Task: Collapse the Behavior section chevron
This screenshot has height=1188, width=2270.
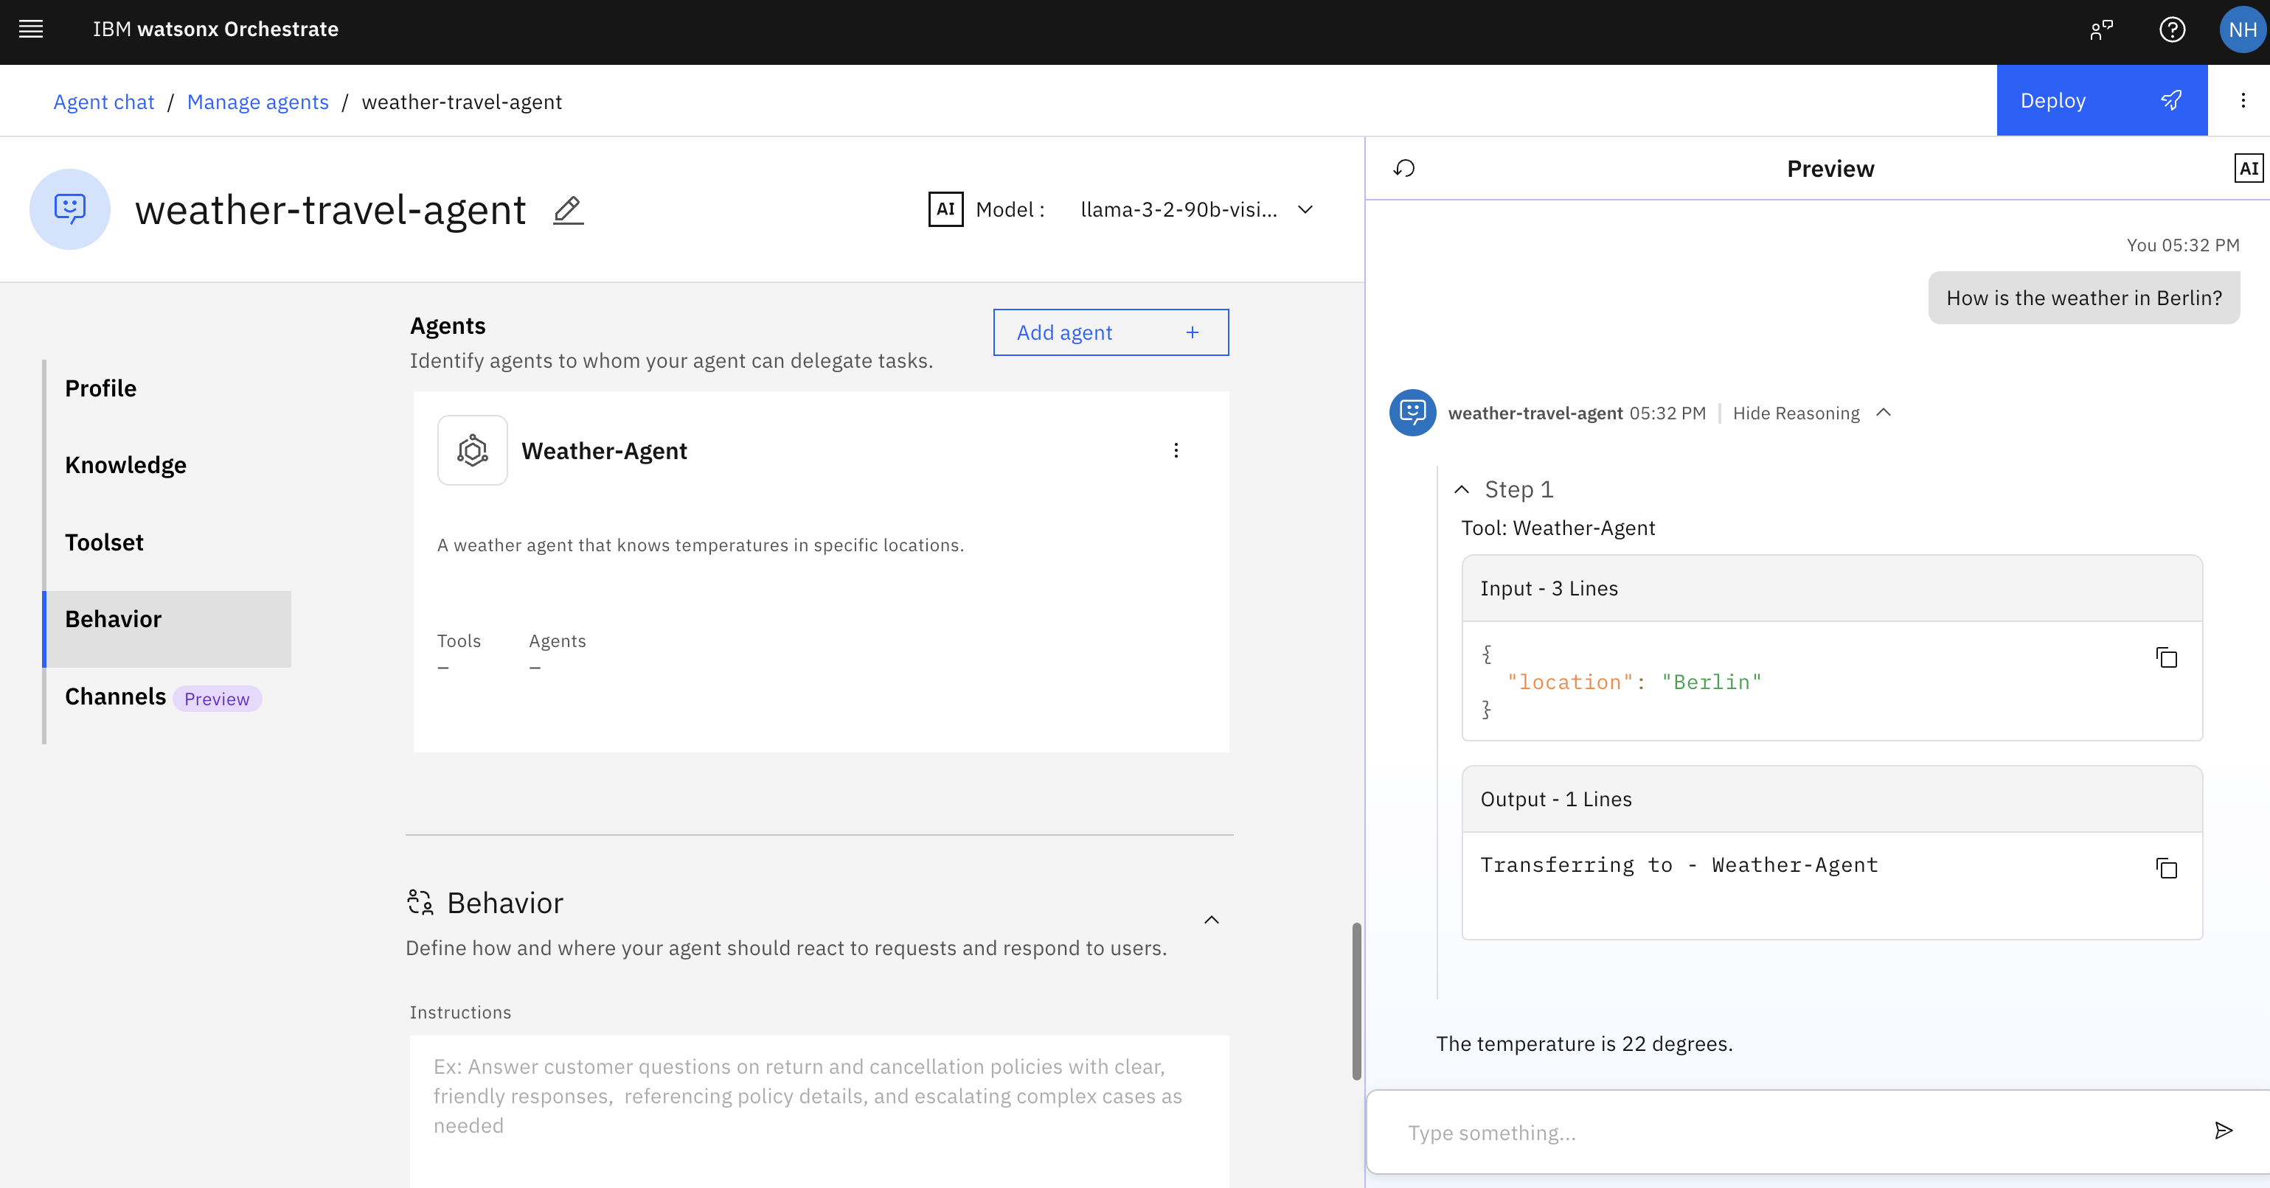Action: coord(1212,920)
